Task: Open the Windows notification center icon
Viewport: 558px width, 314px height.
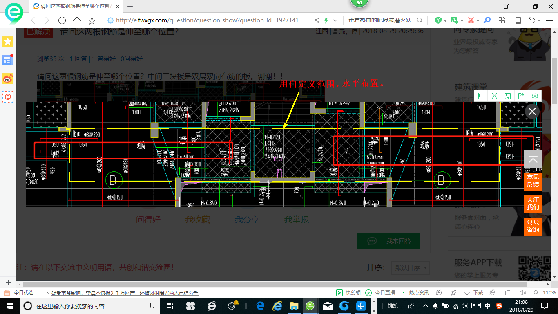Action: point(545,305)
